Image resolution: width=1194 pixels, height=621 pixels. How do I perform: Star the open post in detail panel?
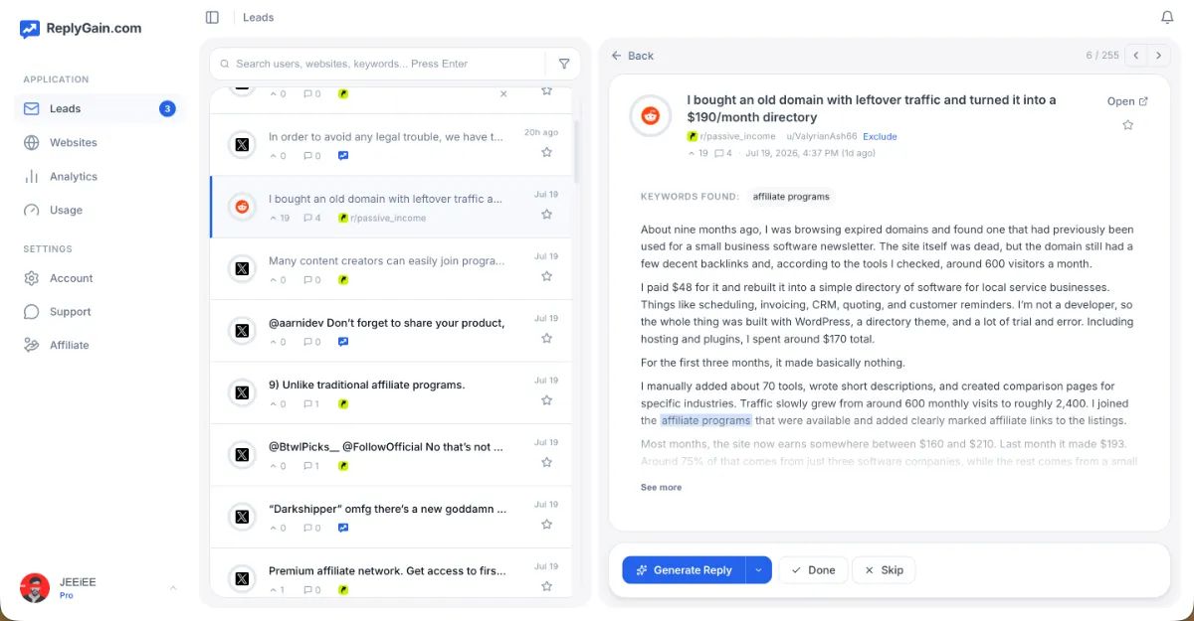pyautogui.click(x=1127, y=125)
